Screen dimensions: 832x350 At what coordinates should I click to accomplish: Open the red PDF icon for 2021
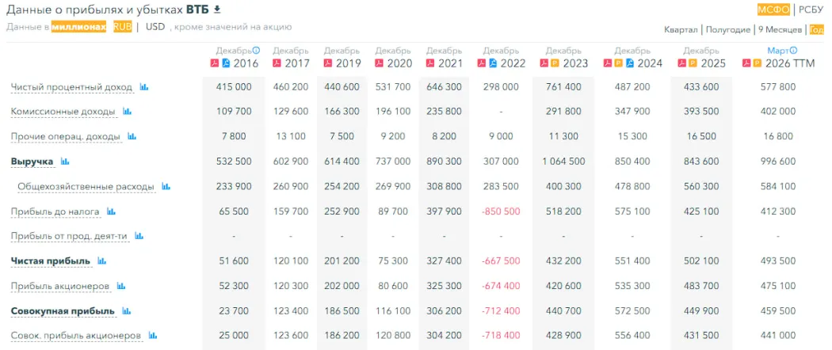click(430, 63)
